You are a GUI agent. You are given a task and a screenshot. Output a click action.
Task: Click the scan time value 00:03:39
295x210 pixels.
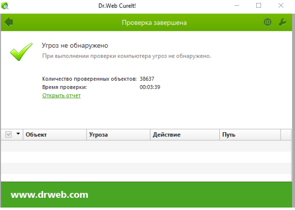[150, 87]
